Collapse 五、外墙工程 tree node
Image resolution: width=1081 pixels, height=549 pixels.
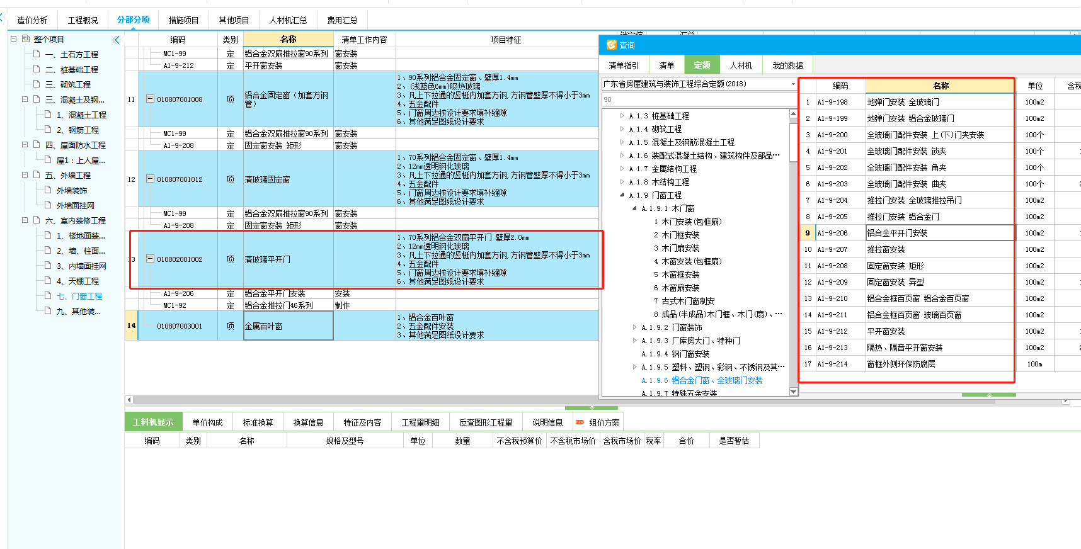tap(25, 175)
